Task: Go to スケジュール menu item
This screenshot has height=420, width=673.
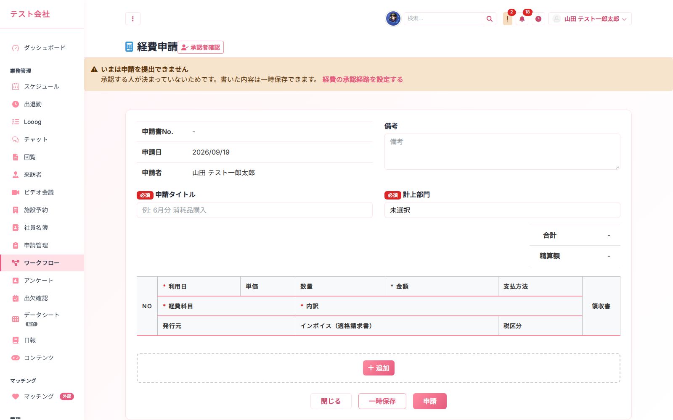Action: [42, 87]
